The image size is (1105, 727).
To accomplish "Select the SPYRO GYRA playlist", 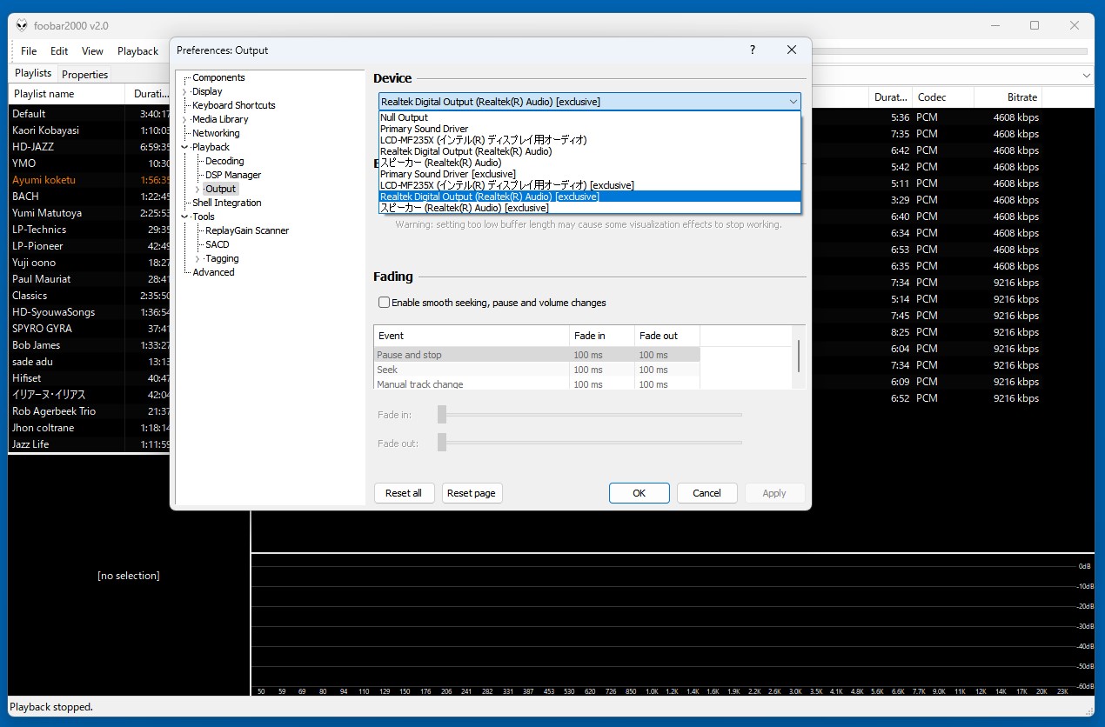I will tap(89, 329).
